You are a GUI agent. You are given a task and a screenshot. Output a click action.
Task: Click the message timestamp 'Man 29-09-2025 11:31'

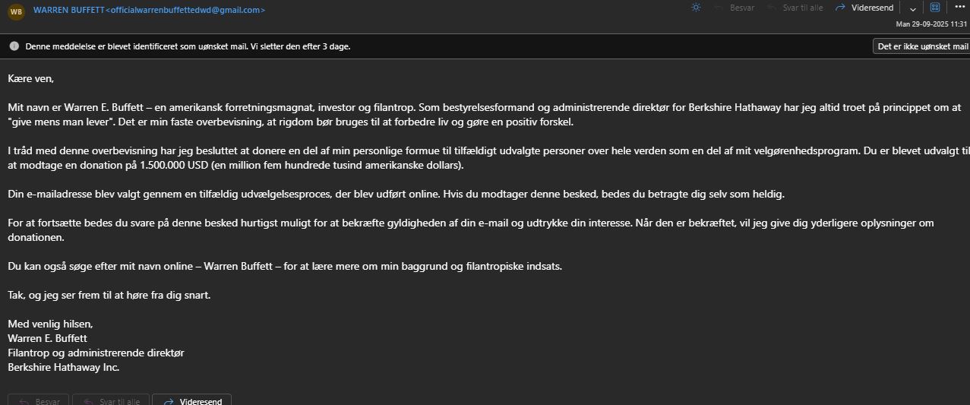(x=931, y=24)
